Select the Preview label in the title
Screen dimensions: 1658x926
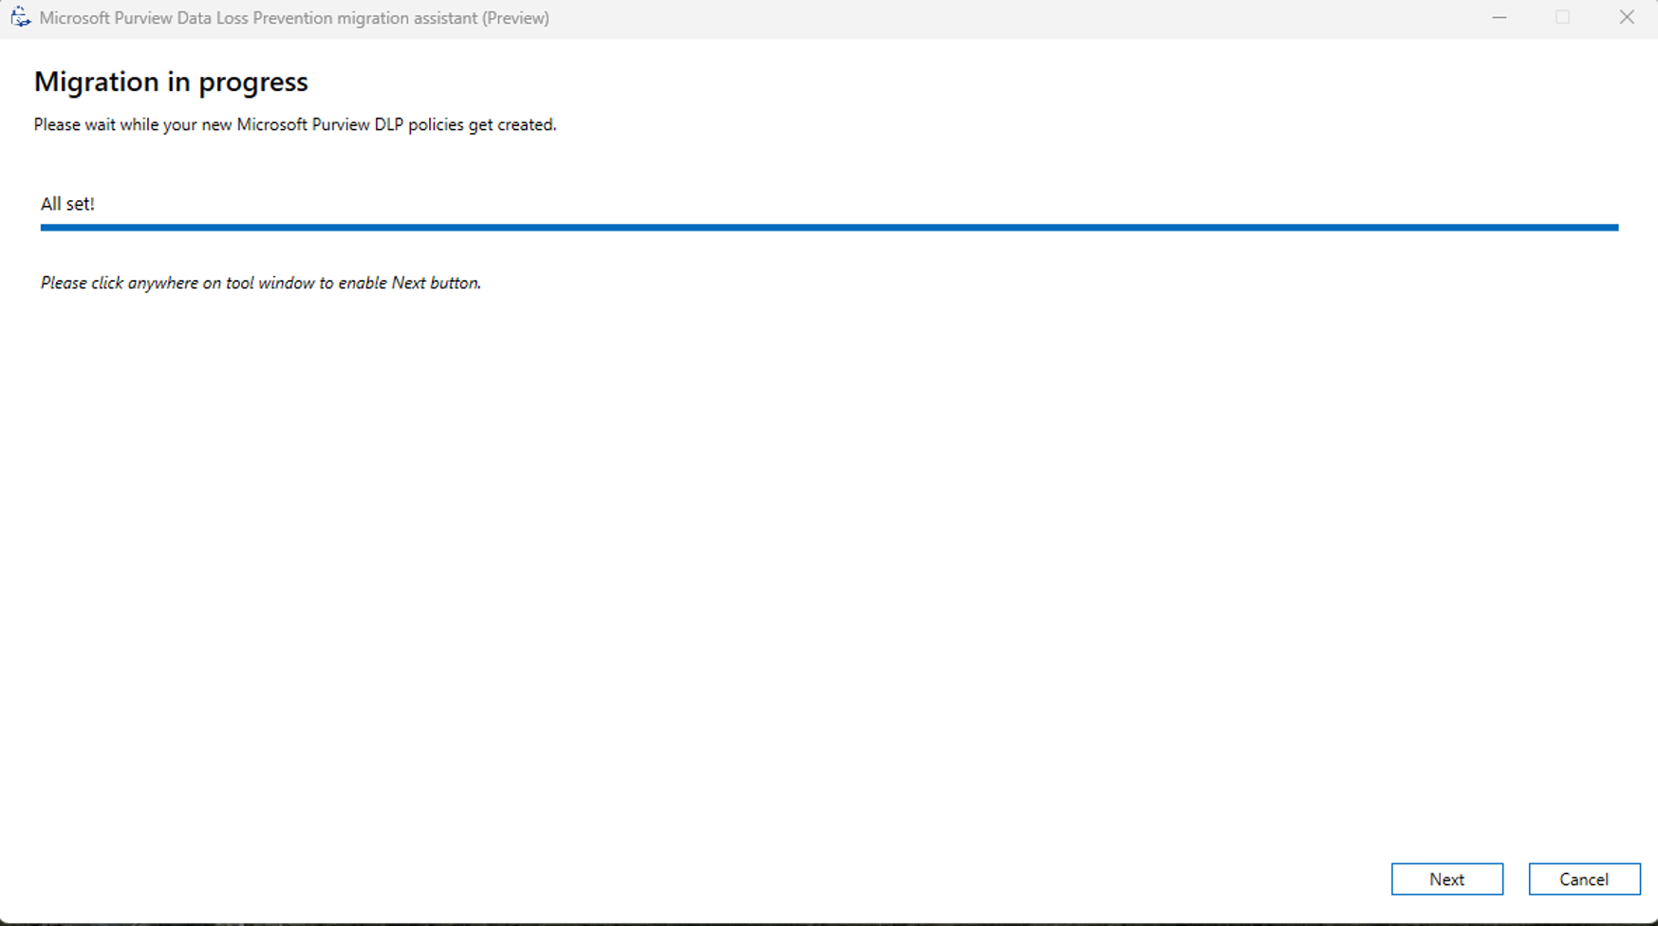click(517, 17)
